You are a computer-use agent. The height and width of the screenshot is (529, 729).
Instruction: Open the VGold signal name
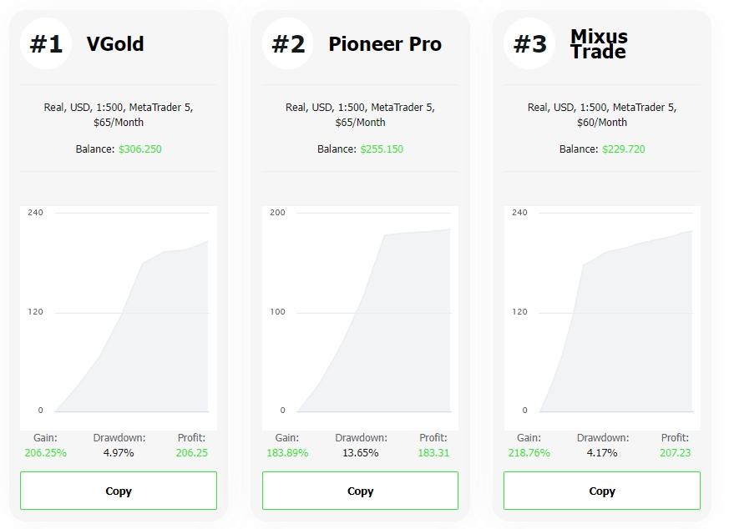tap(116, 44)
